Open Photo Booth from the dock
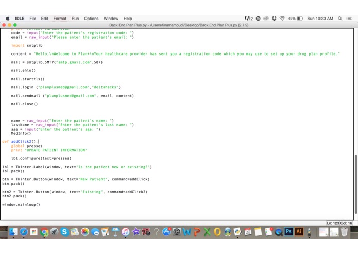This screenshot has height=254, width=358. point(146,232)
